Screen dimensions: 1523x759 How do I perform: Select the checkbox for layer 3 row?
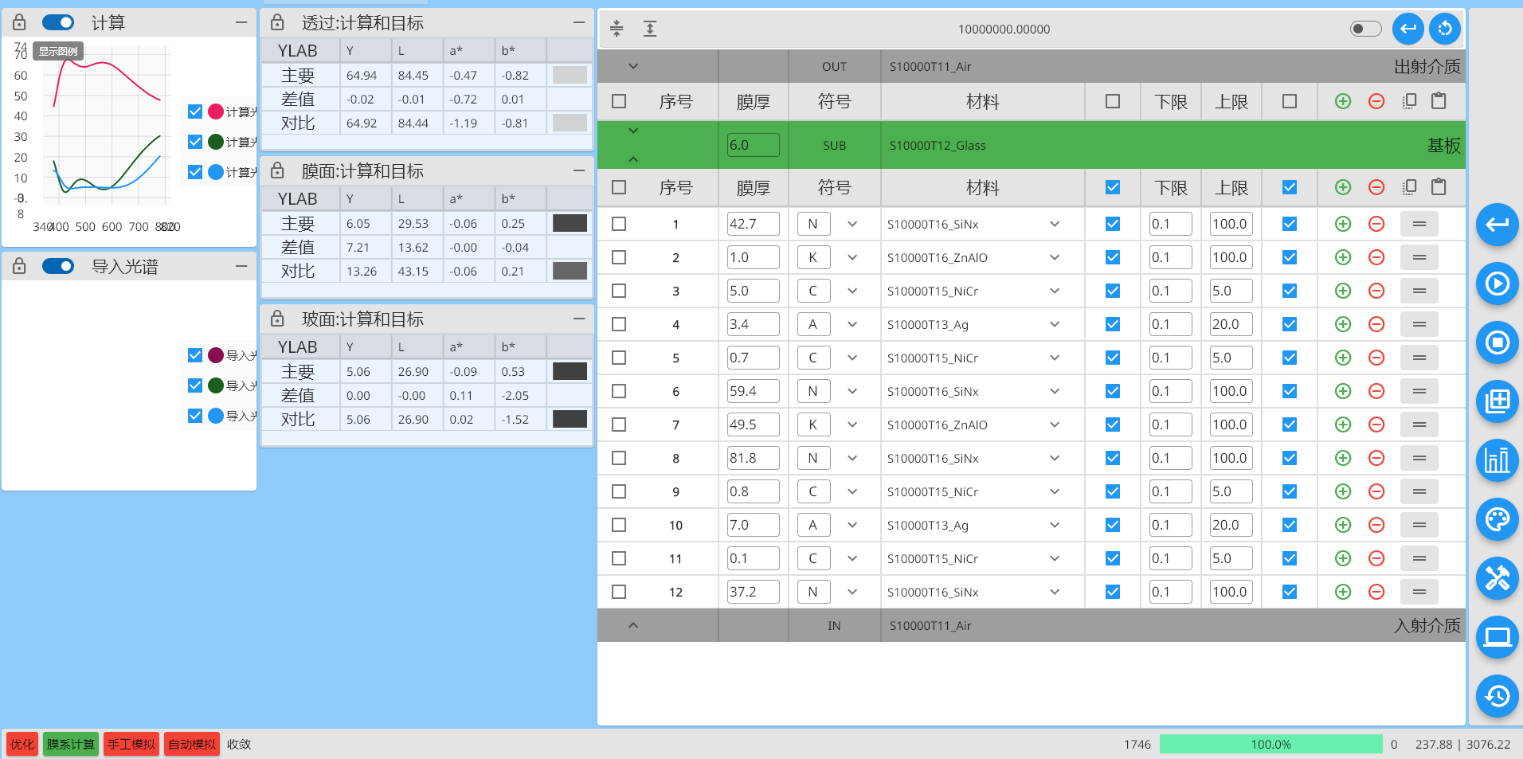[619, 291]
